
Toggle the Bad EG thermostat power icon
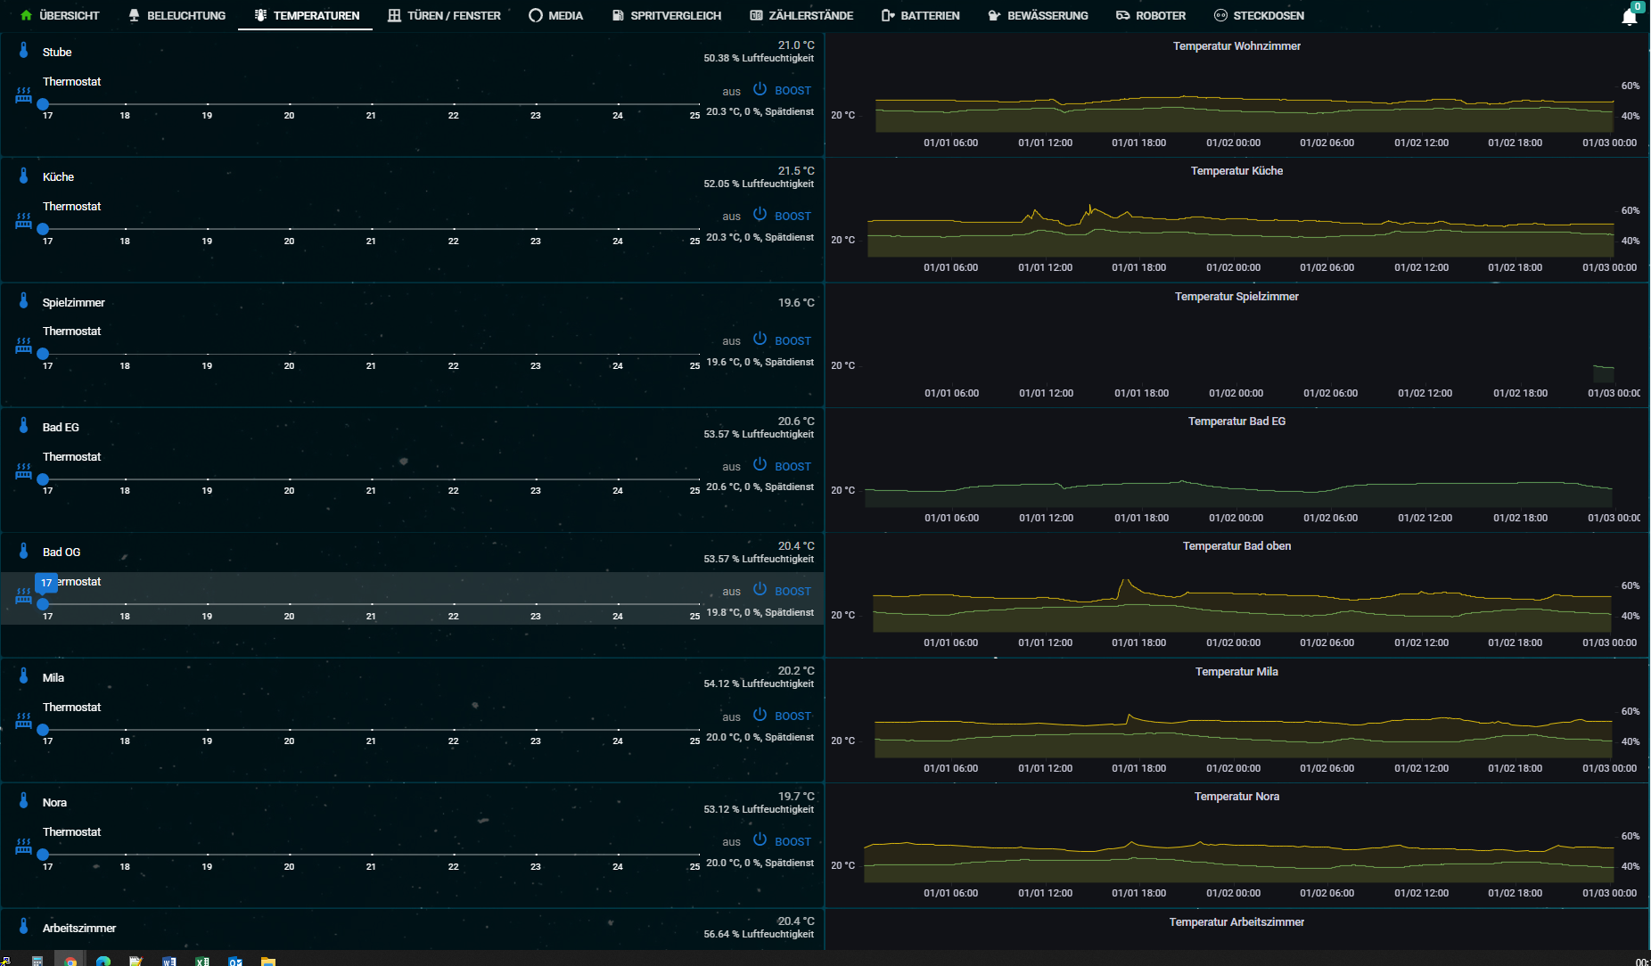(760, 464)
